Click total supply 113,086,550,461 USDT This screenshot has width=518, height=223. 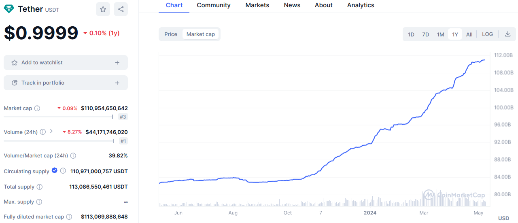[x=99, y=187]
